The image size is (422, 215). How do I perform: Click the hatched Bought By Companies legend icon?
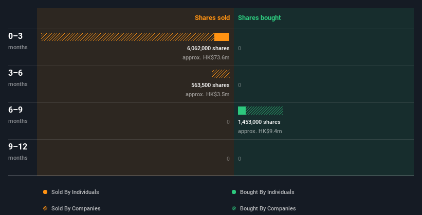[234, 208]
